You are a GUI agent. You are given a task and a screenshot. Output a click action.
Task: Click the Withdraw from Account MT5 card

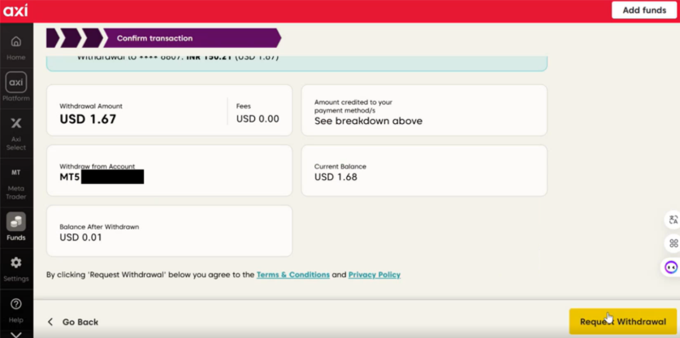pos(169,171)
